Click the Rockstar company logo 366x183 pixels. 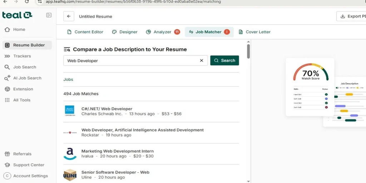[x=70, y=133]
